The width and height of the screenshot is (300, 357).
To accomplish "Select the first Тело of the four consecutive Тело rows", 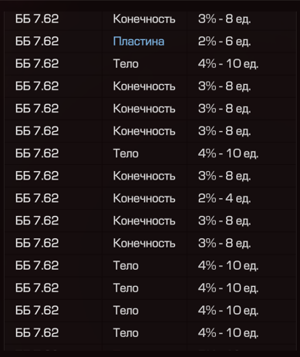I will (126, 265).
